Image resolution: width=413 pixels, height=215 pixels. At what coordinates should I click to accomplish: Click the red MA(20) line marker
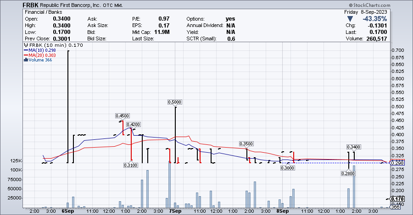[26, 55]
